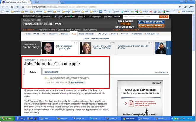Image resolution: width=196 pixels, height=122 pixels.
Task: Click the Microsoft, Yahoo story thumbnail
Action: (x=86, y=48)
